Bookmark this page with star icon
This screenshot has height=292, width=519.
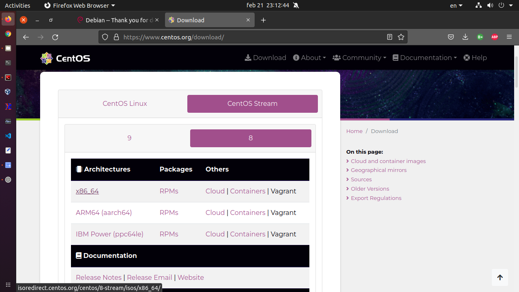pyautogui.click(x=401, y=37)
